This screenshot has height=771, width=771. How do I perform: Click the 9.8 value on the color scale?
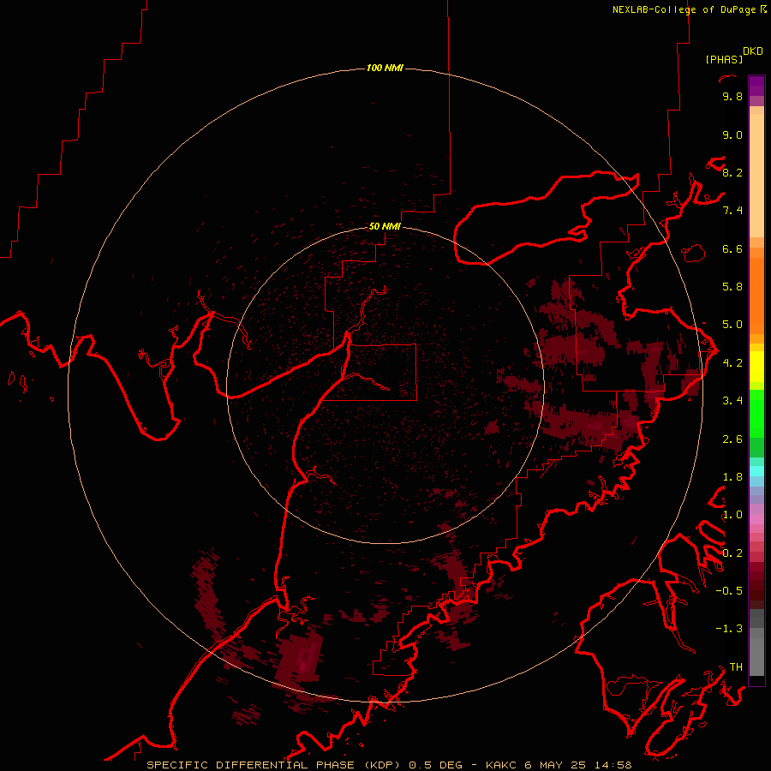(732, 96)
